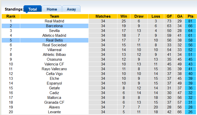Click the Real Madrid team name
Image resolution: width=197 pixels, height=115 pixels.
coord(54,21)
